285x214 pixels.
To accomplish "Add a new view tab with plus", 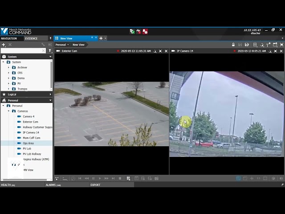I will pyautogui.click(x=101, y=38).
